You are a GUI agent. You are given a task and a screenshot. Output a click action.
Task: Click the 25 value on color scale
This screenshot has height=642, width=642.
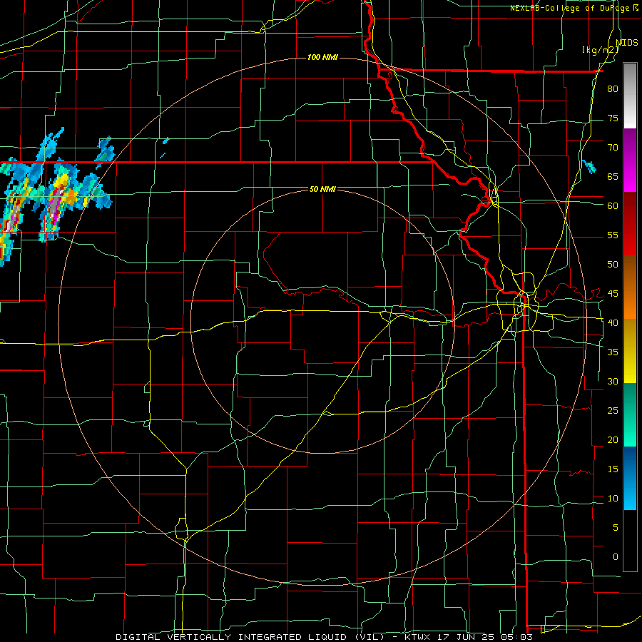(613, 411)
